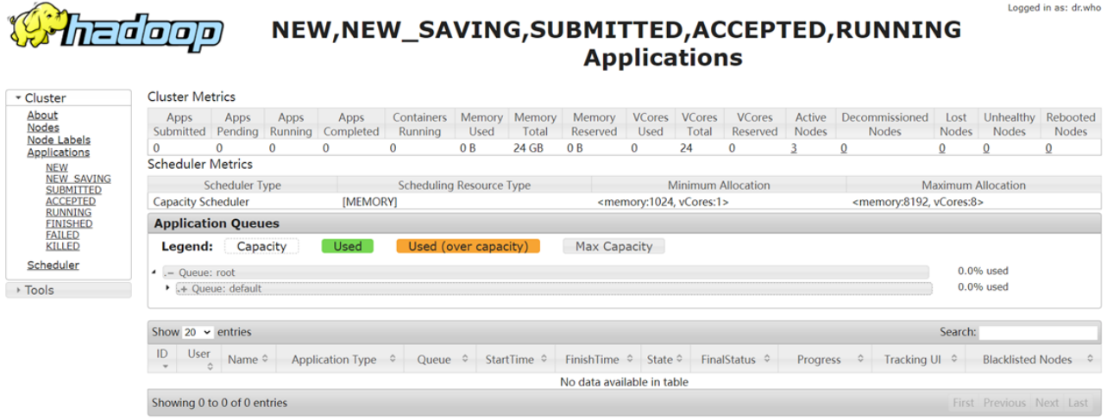Click the Decommissioned Nodes count link
This screenshot has width=1107, height=420.
pyautogui.click(x=844, y=148)
